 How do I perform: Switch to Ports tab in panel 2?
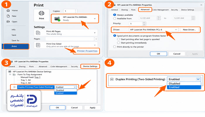point(133,10)
